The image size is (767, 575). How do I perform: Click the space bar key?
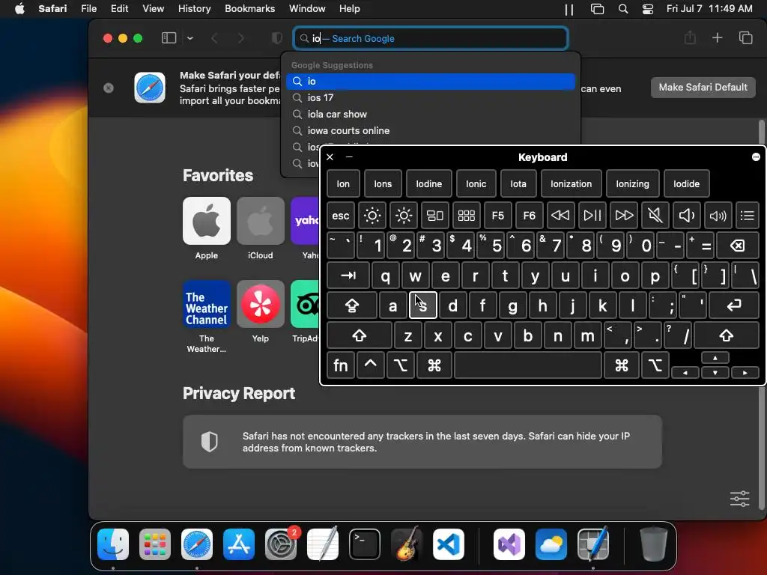point(528,365)
